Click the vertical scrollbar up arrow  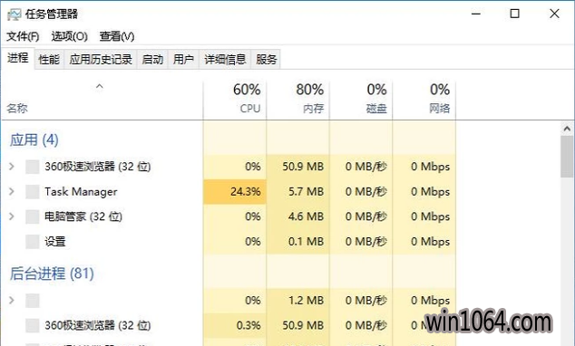(567, 129)
